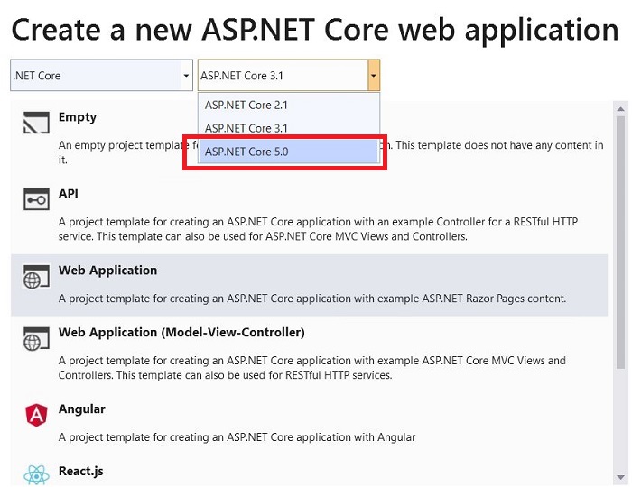The image size is (632, 487).
Task: Click the Angular template description text
Action: (x=237, y=437)
